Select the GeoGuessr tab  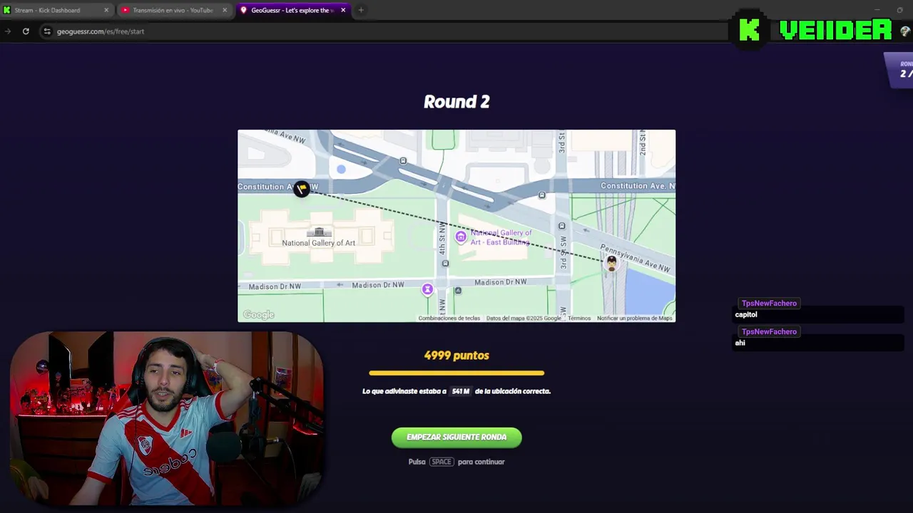click(x=293, y=10)
